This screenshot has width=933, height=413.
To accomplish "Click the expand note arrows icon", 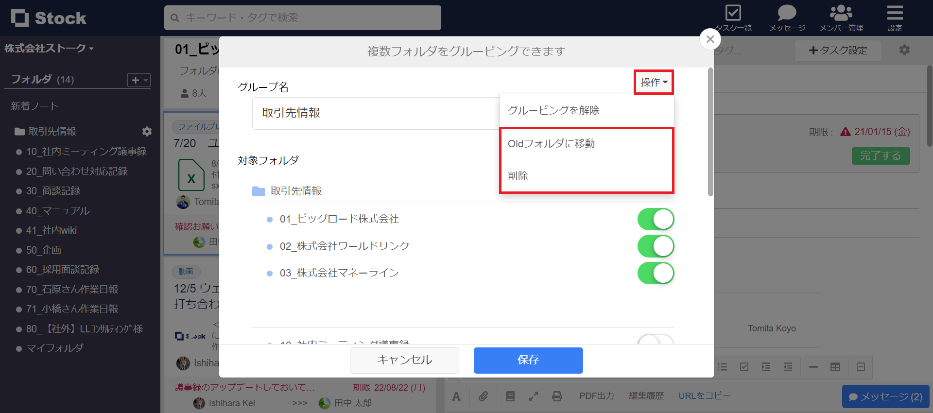I will 534,396.
